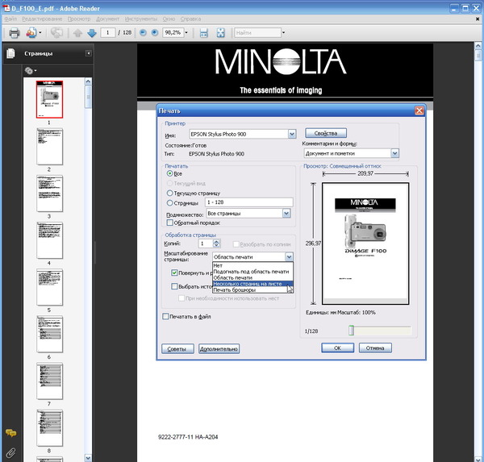Open zoom percentage dropdown arrow next to 98,2%
This screenshot has width=484, height=462.
[x=186, y=32]
